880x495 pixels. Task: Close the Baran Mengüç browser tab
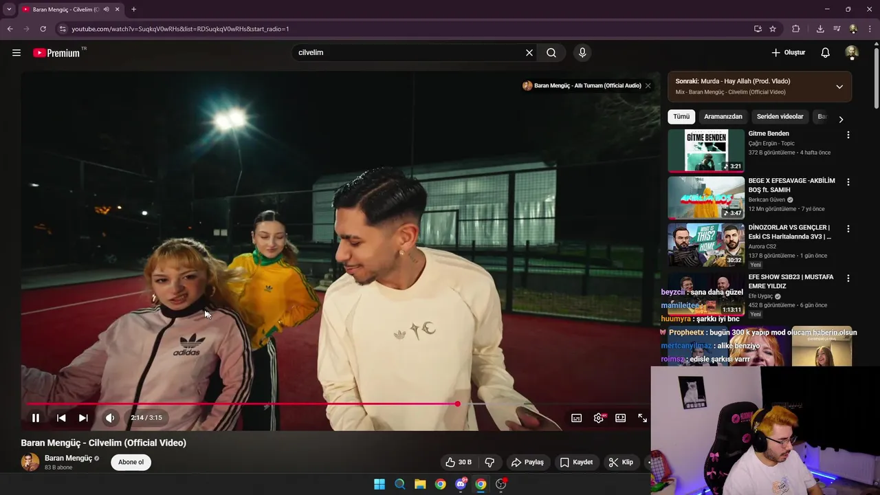click(x=118, y=10)
